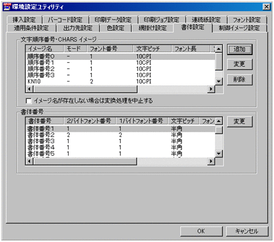Click the フォント長 column header
This screenshot has height=242, width=274.
point(191,49)
